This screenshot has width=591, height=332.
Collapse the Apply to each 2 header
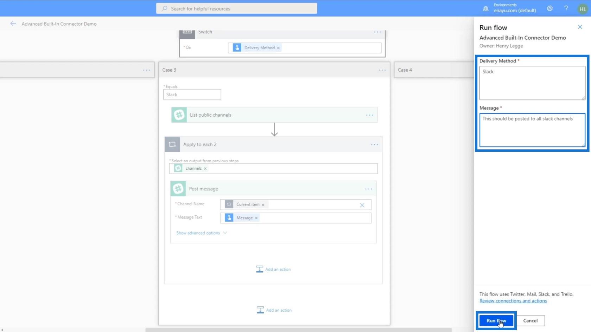(273, 144)
